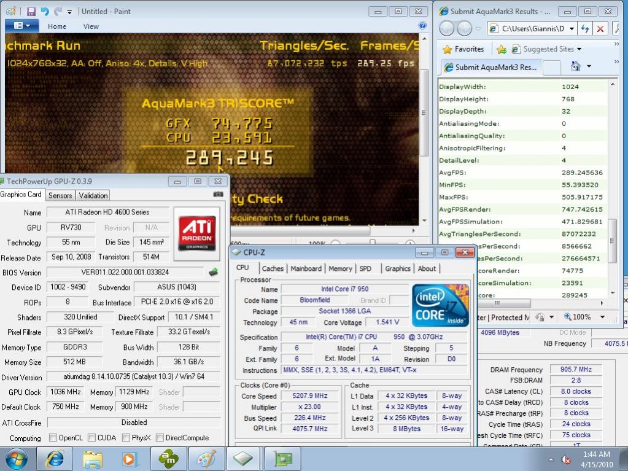
Task: Open the 100% zoom level dropdown in IE
Action: [x=602, y=317]
